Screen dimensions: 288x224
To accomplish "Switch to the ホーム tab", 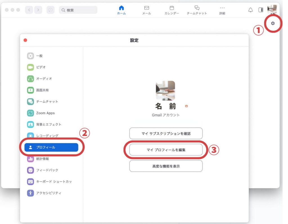I will pyautogui.click(x=121, y=10).
